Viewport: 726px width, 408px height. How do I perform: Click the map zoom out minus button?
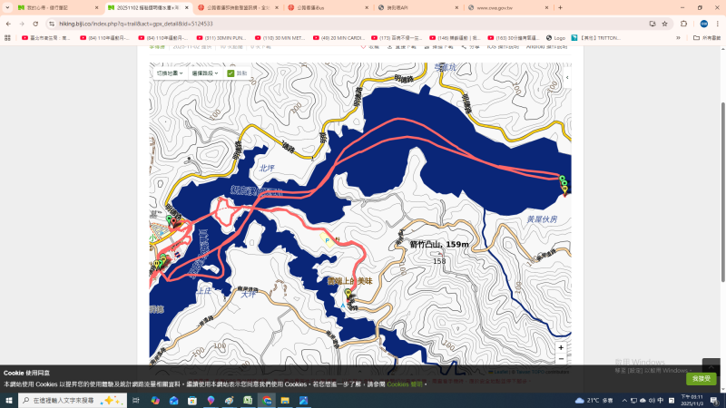click(x=561, y=359)
